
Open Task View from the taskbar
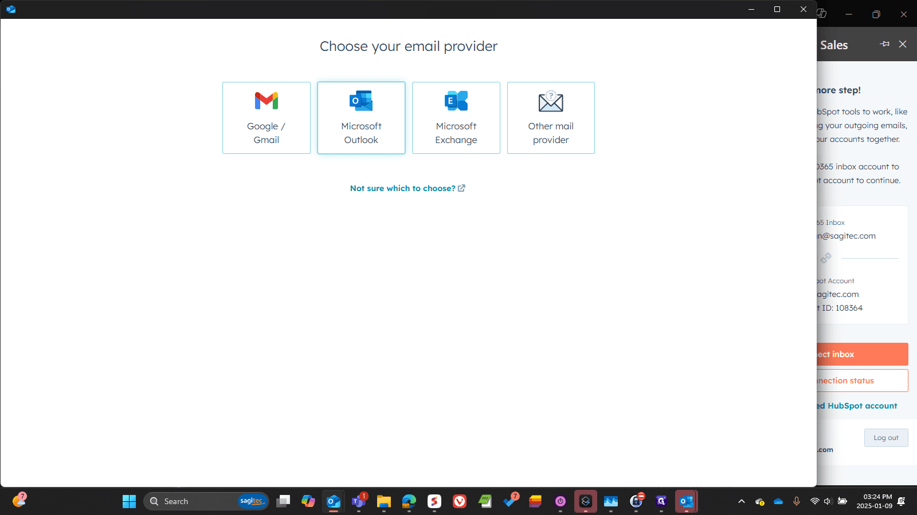(x=283, y=501)
